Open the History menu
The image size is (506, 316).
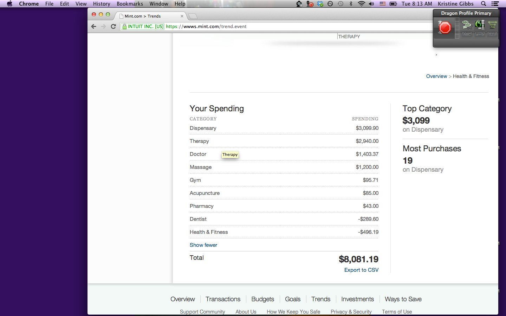click(102, 4)
